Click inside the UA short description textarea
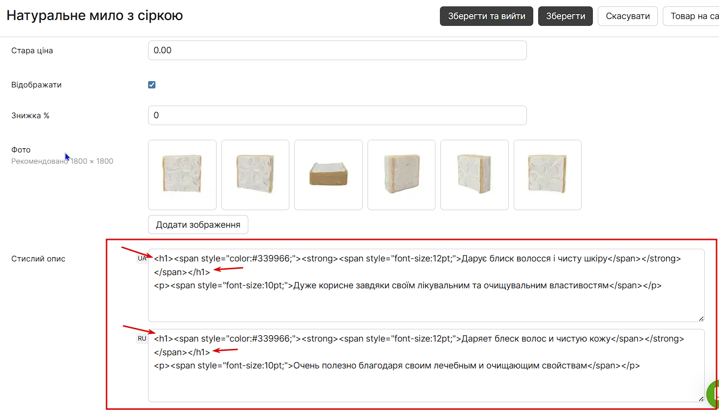This screenshot has width=719, height=410. [426, 285]
